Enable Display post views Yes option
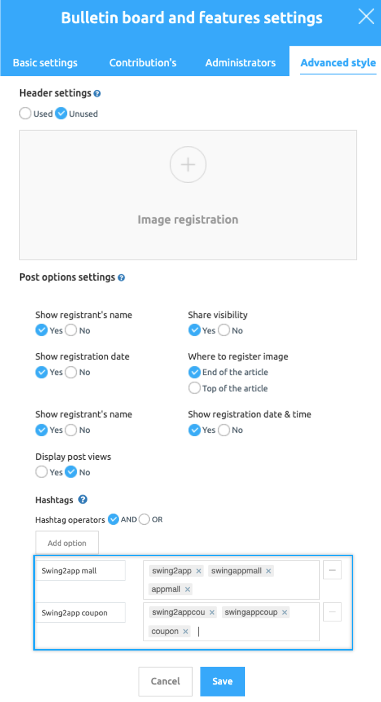Image resolution: width=381 pixels, height=702 pixels. click(41, 472)
